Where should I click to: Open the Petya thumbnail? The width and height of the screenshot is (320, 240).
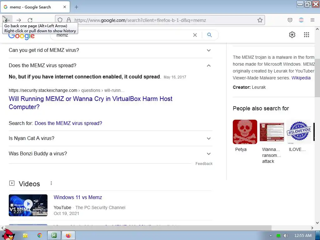coord(245,132)
